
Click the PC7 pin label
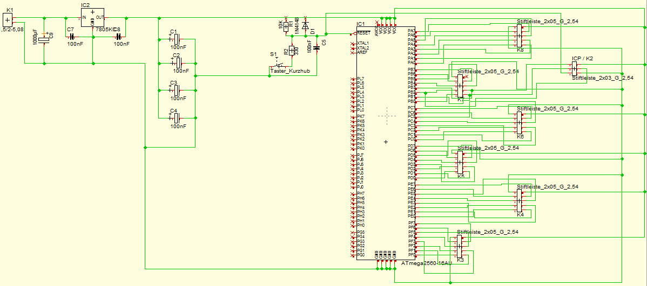click(412, 108)
